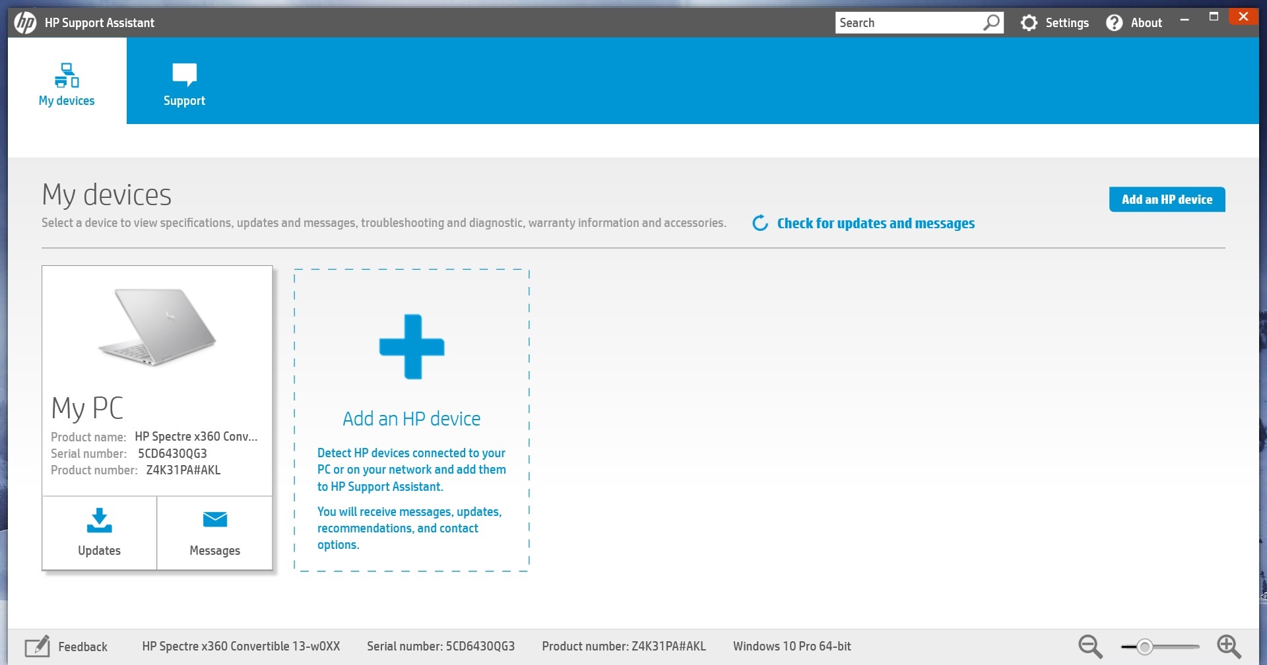
Task: Click the Updates download arrow icon
Action: 99,521
